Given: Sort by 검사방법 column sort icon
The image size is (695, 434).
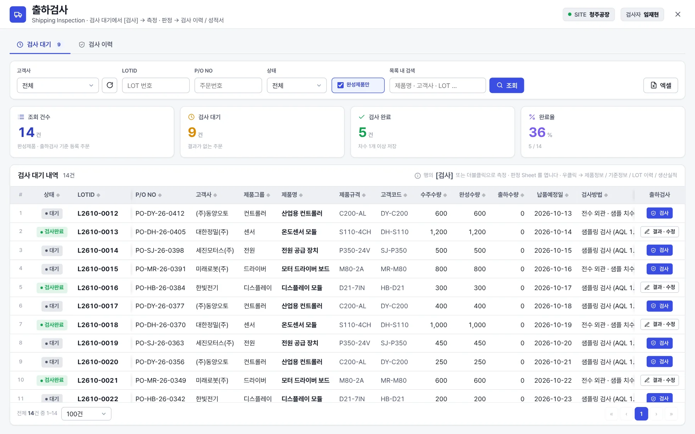Looking at the screenshot, I should [606, 195].
